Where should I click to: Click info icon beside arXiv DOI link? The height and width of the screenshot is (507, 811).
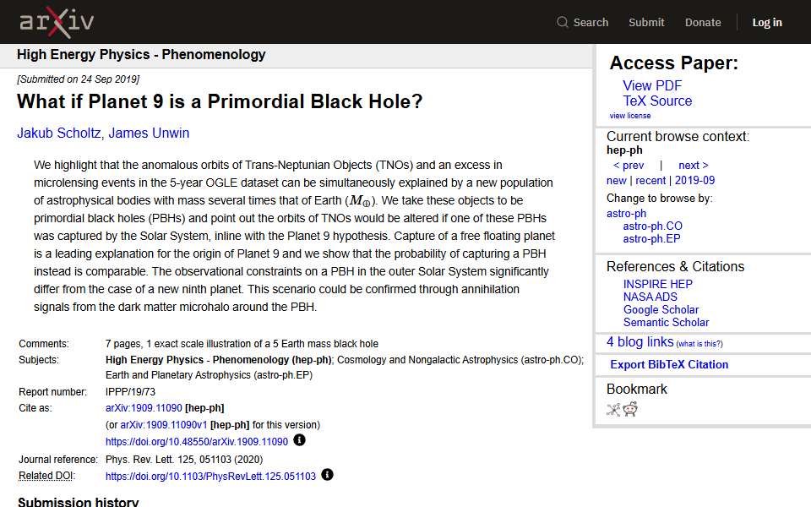click(299, 440)
